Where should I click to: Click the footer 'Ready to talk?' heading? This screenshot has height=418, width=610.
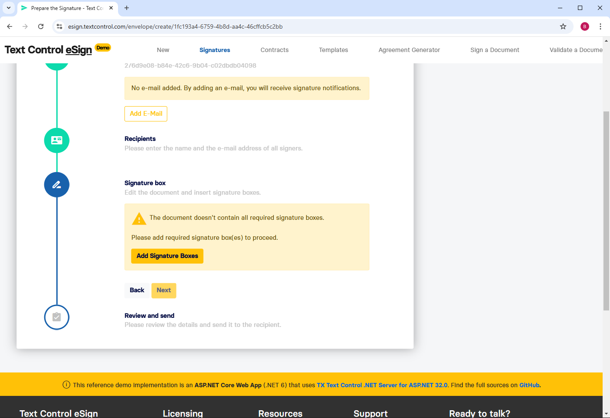click(479, 413)
